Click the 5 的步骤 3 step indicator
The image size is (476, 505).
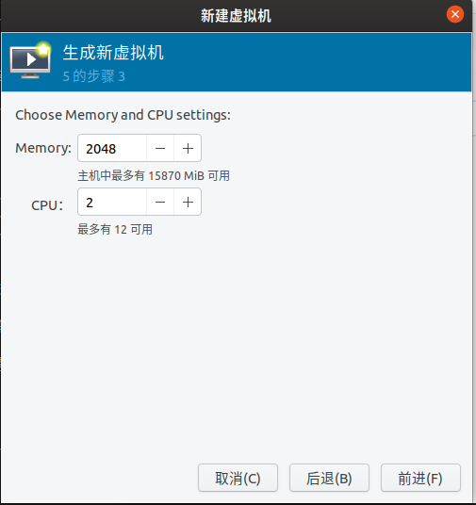[93, 76]
